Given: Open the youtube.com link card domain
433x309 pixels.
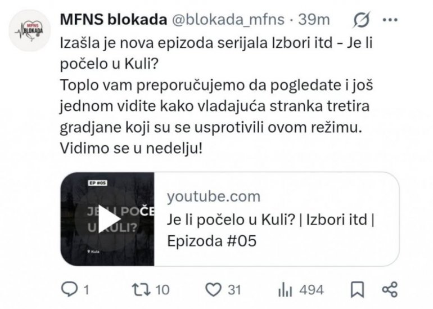Looking at the screenshot, I should pyautogui.click(x=214, y=196).
